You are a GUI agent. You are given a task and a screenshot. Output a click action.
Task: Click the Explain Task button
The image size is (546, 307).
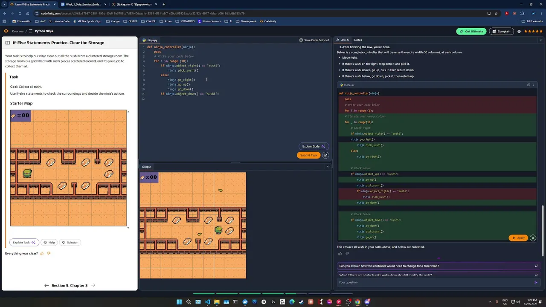tap(24, 242)
